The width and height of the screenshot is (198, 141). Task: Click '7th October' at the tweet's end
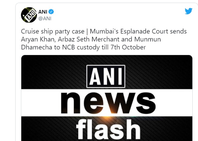click(x=128, y=47)
